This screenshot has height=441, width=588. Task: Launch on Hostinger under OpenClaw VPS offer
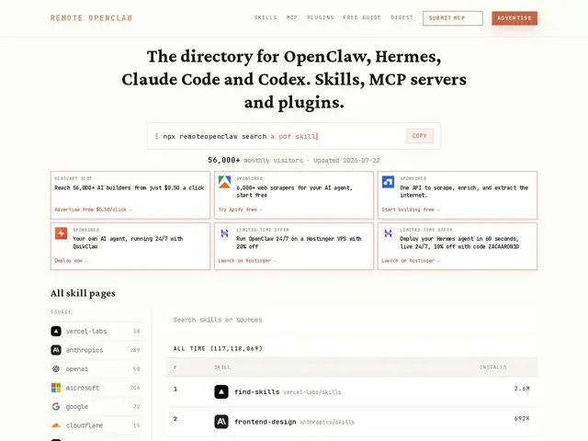click(247, 261)
